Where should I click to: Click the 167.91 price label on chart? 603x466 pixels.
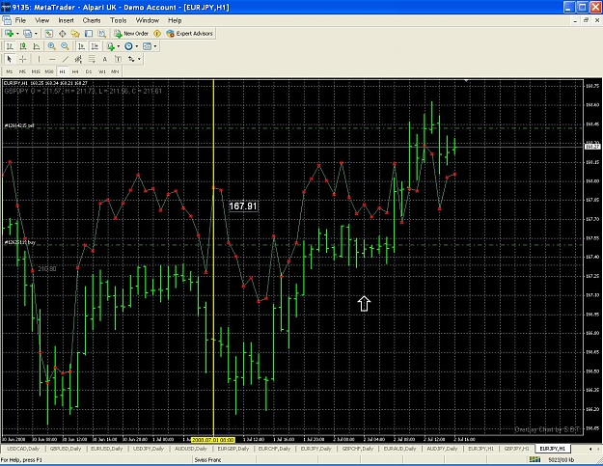click(243, 206)
